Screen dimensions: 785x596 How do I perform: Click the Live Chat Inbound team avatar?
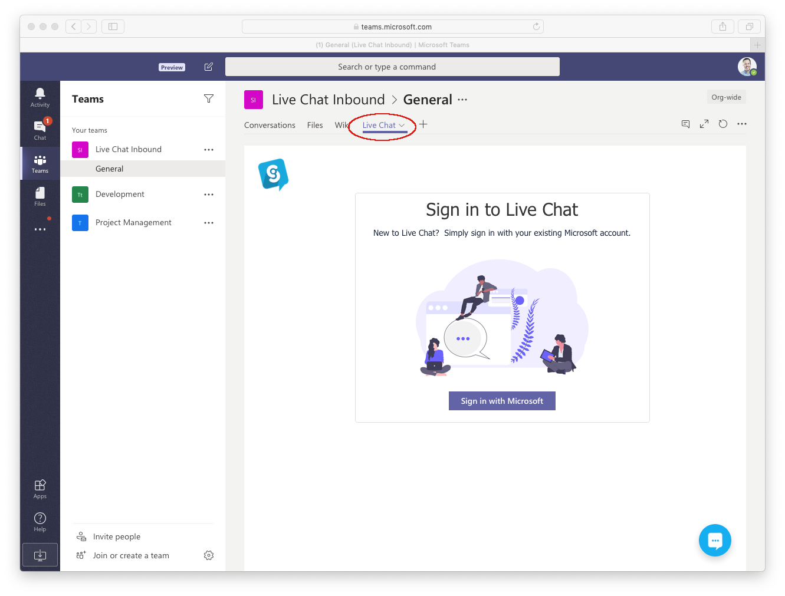click(x=254, y=100)
